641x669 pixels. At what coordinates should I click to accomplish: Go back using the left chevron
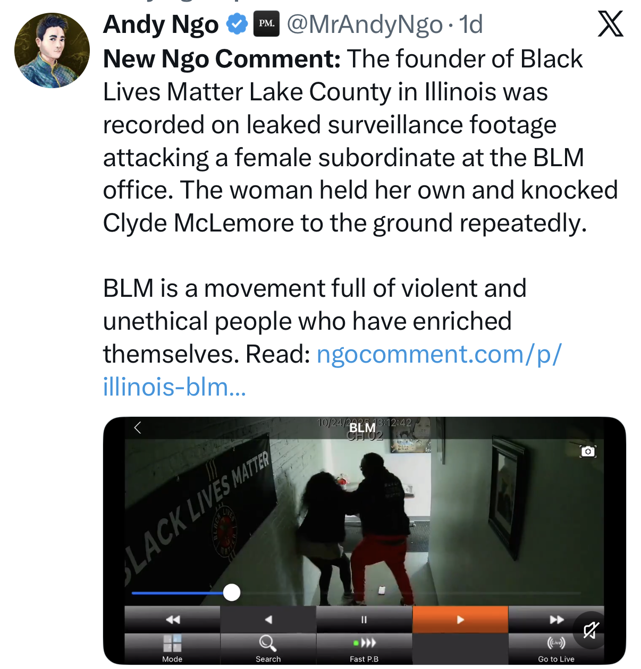pos(138,428)
